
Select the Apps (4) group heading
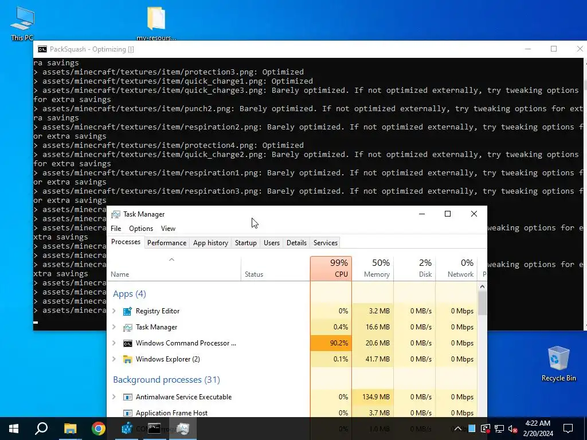pos(130,294)
